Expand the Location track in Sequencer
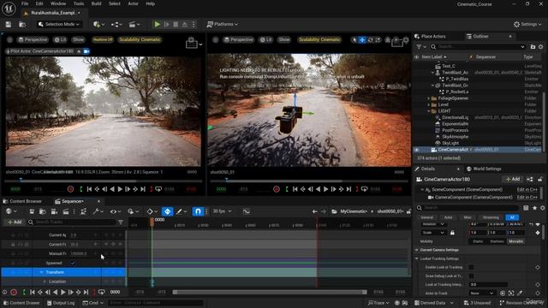Image resolution: width=548 pixels, height=308 pixels. tap(45, 281)
